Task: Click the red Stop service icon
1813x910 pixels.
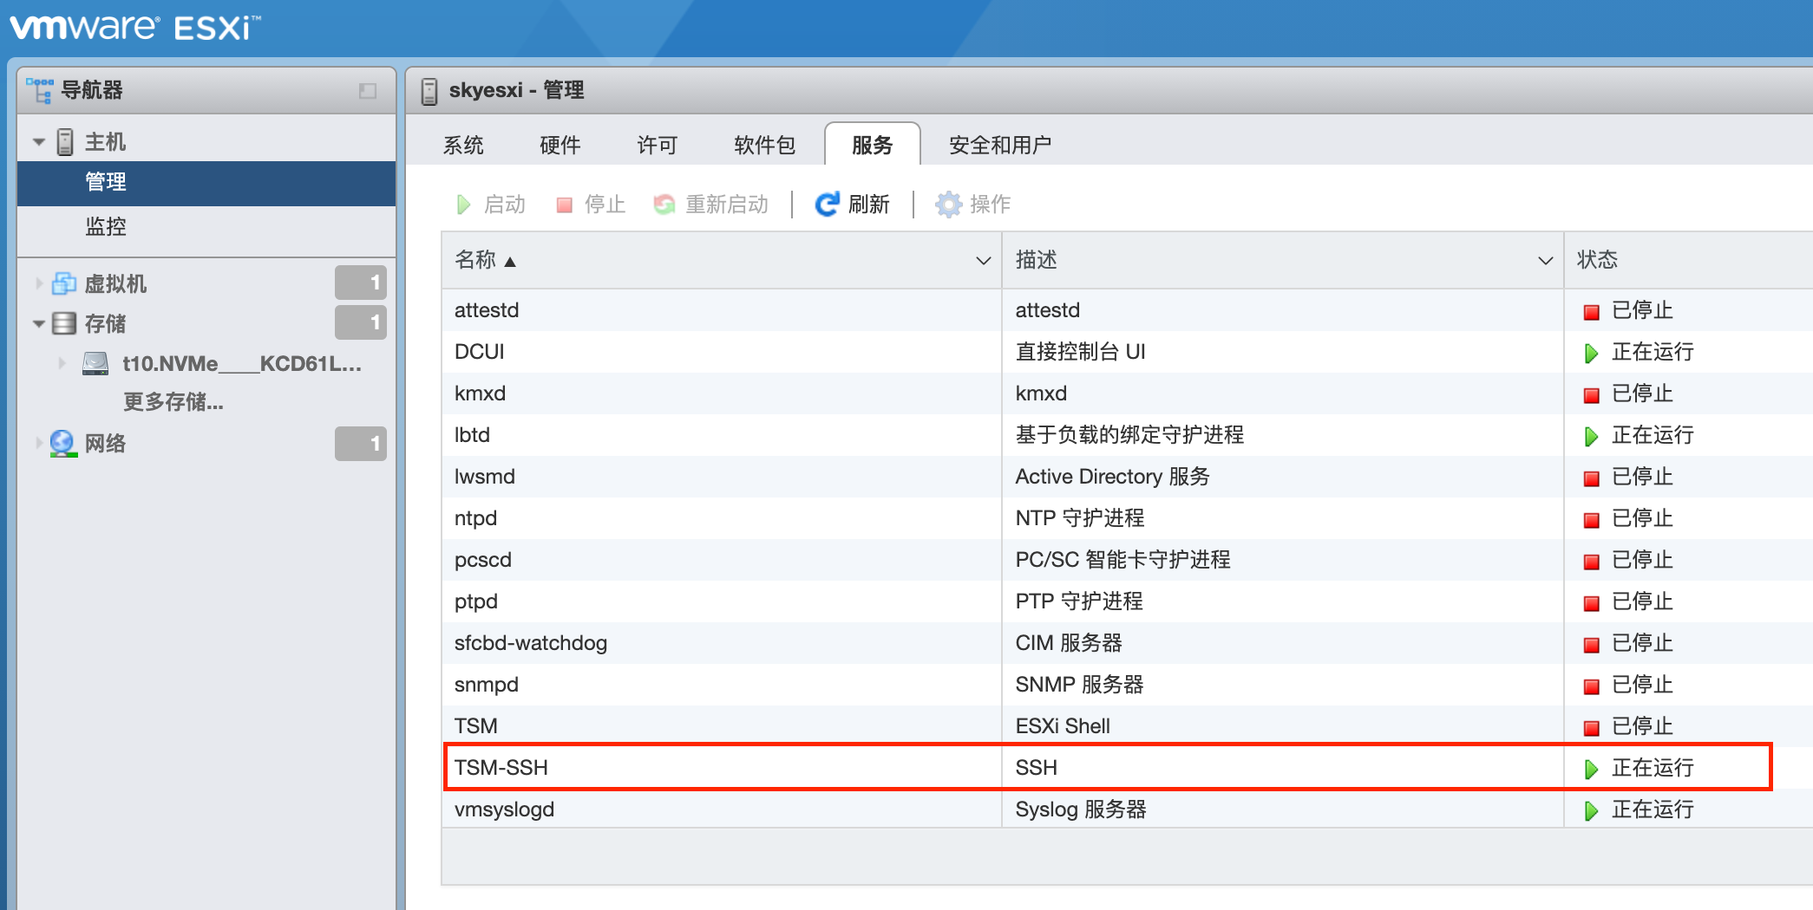Action: coord(565,205)
